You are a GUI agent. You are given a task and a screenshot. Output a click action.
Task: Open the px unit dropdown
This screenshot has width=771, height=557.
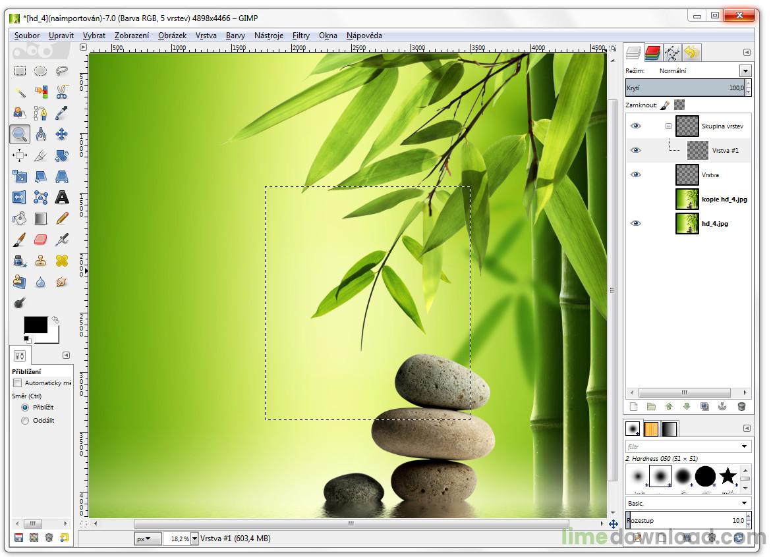click(148, 539)
